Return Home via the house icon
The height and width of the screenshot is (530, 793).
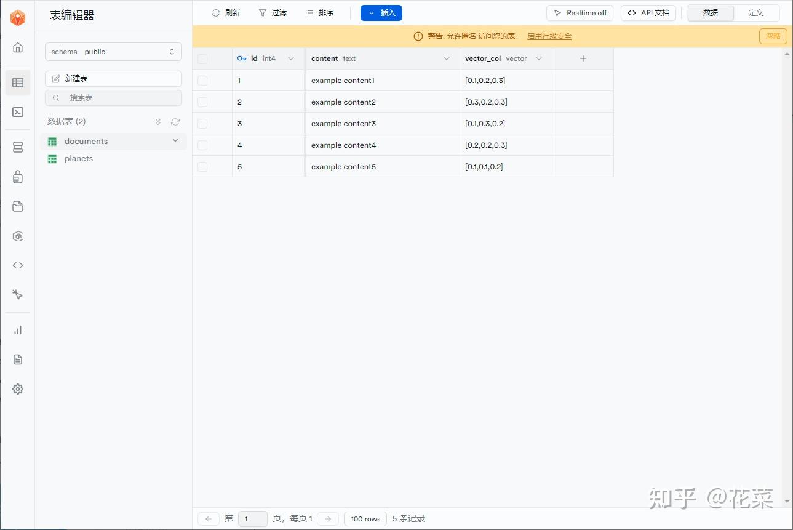coord(18,47)
